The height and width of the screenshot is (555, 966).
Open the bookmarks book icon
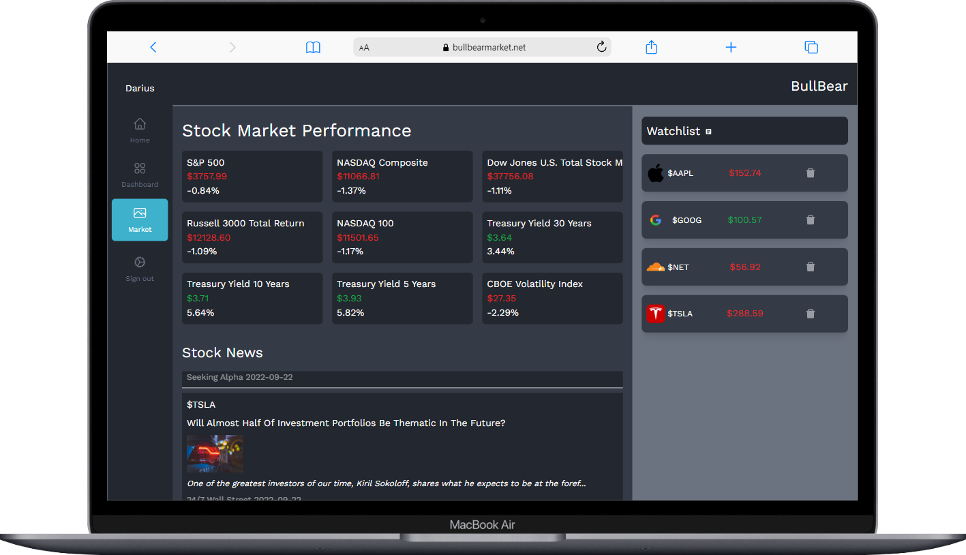click(313, 47)
